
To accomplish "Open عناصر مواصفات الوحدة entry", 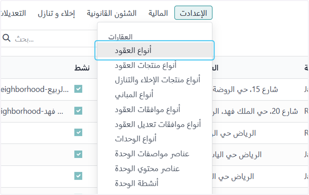I will [155, 154].
